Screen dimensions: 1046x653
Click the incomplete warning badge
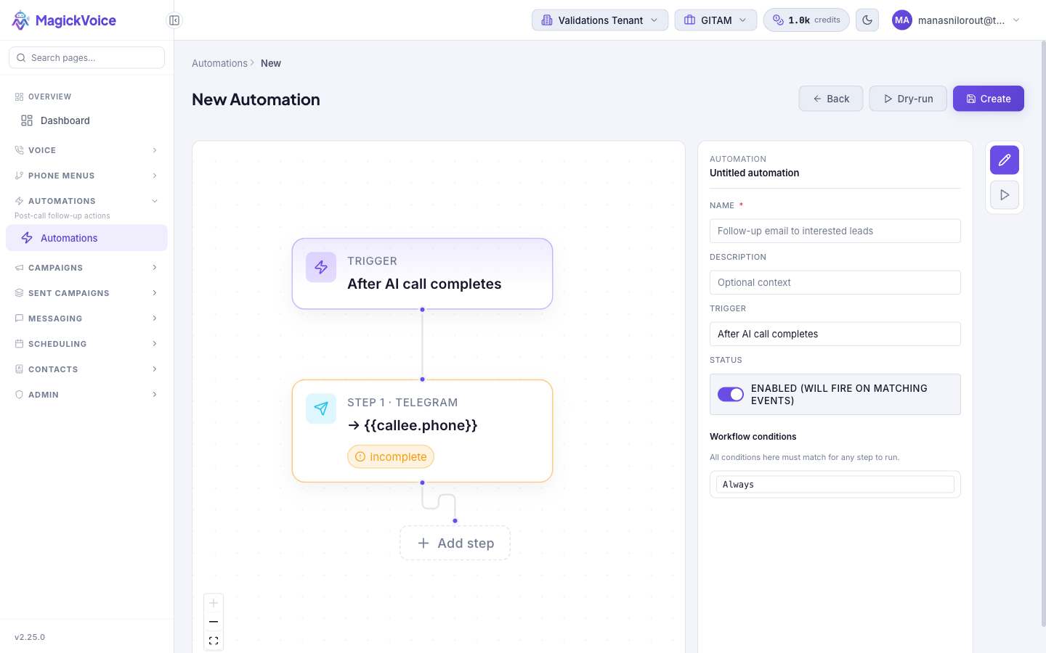[391, 457]
